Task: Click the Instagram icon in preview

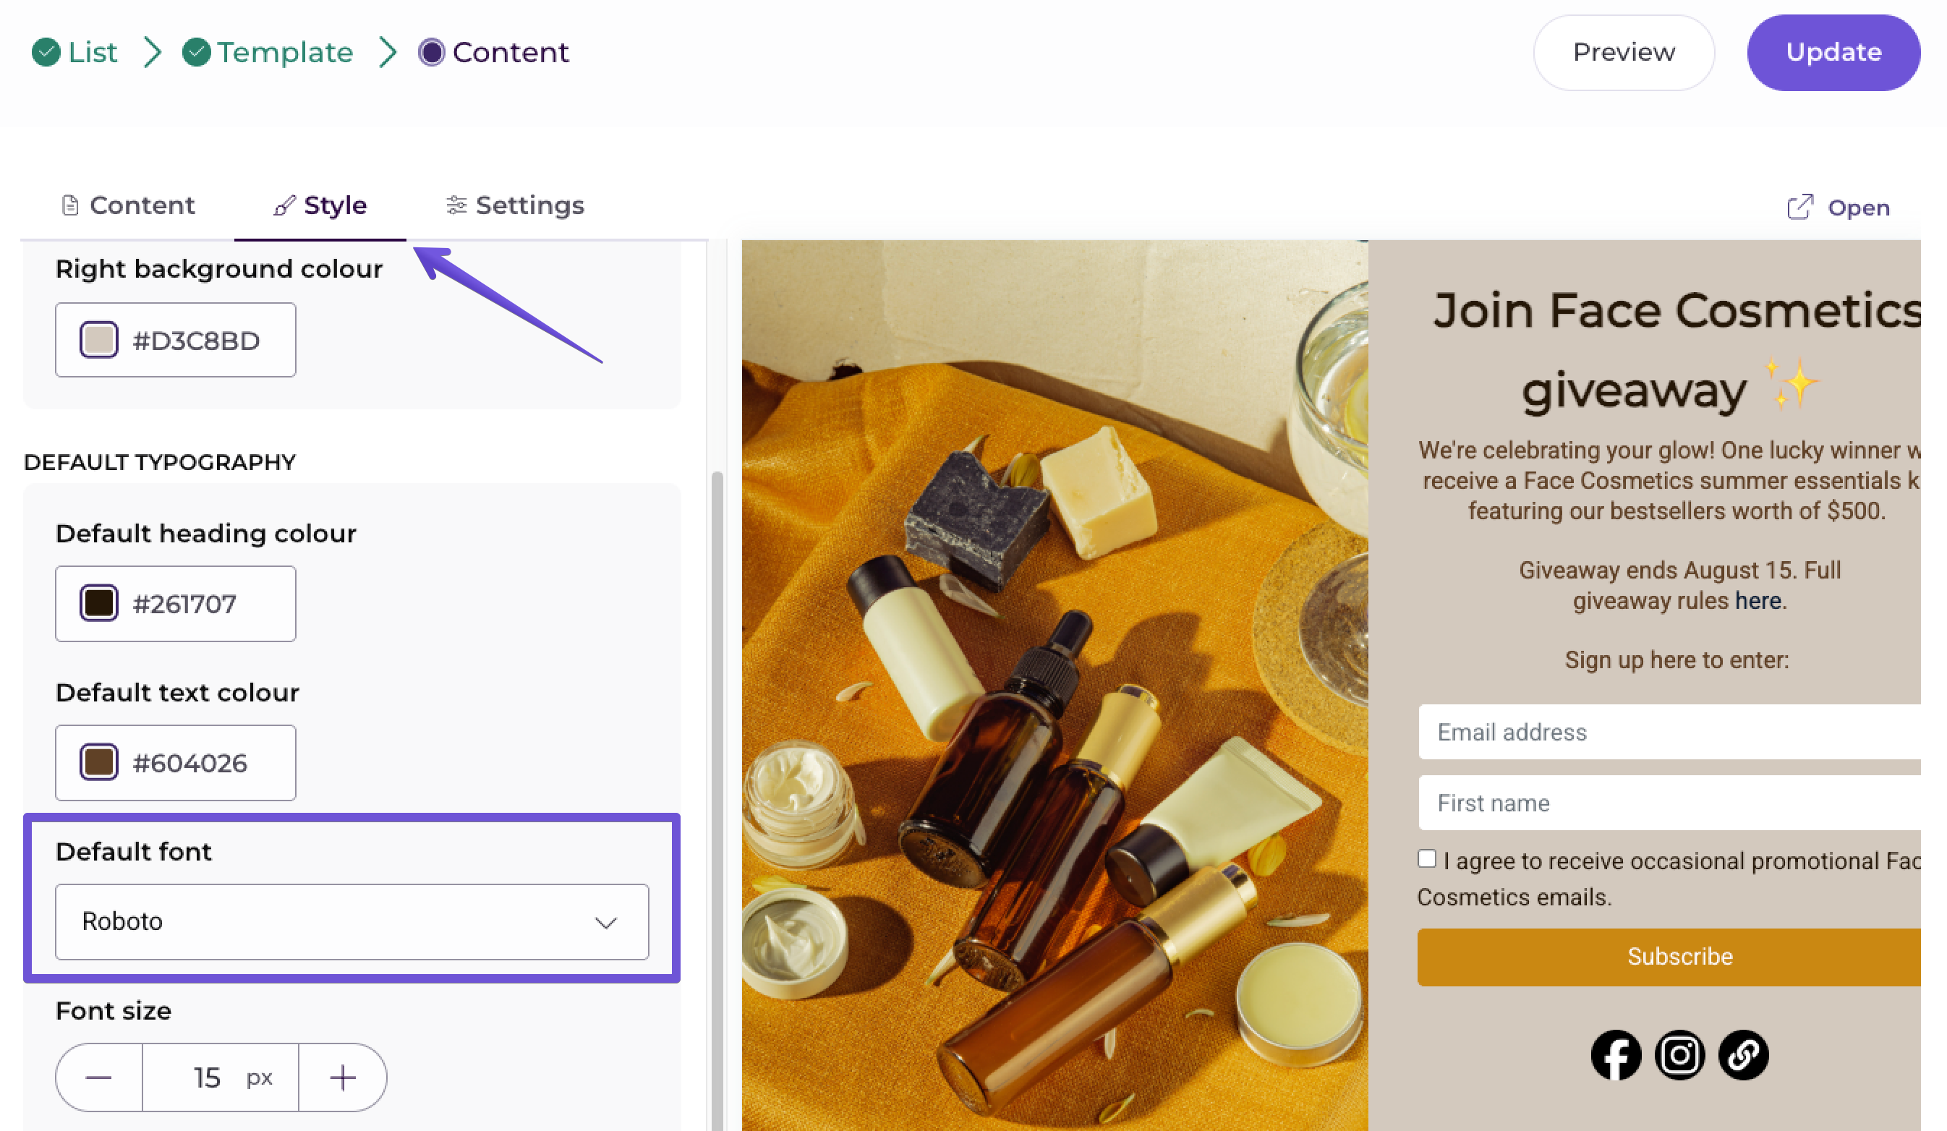Action: pos(1679,1054)
